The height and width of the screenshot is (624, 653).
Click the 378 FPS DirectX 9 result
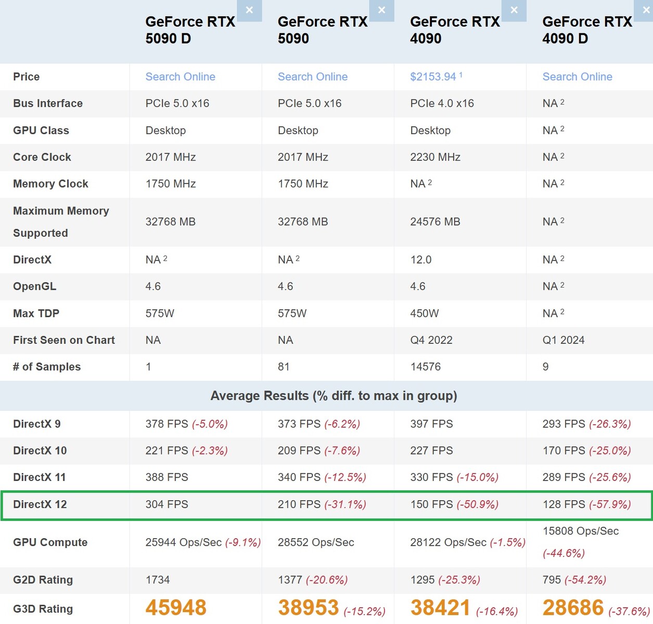coord(167,424)
